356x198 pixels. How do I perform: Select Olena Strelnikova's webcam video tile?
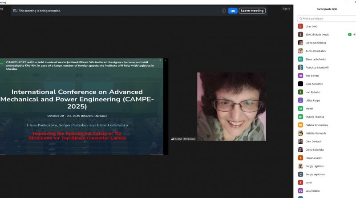coord(231,106)
